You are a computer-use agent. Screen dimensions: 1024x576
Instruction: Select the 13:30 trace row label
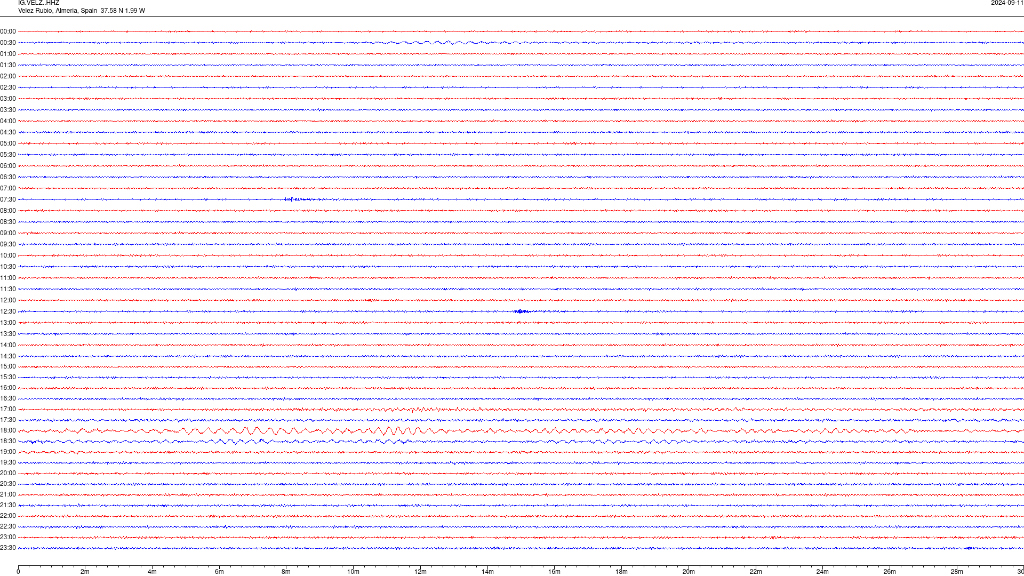click(8, 334)
